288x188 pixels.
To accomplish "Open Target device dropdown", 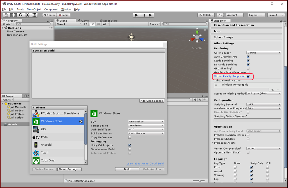I will pyautogui.click(x=146, y=125).
